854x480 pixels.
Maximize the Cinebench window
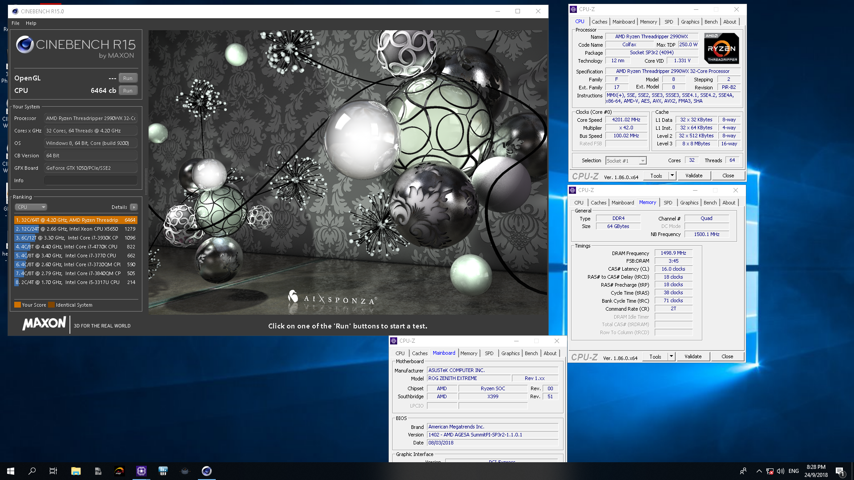click(518, 11)
